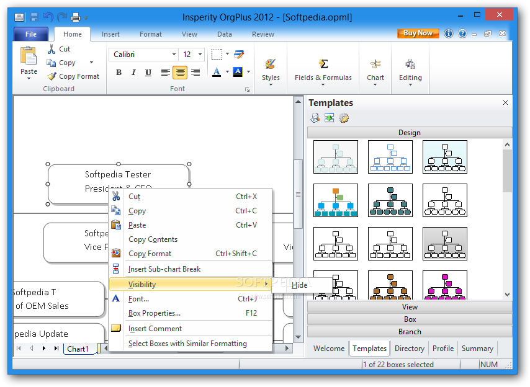Click the Templates panel gear settings icon

344,118
